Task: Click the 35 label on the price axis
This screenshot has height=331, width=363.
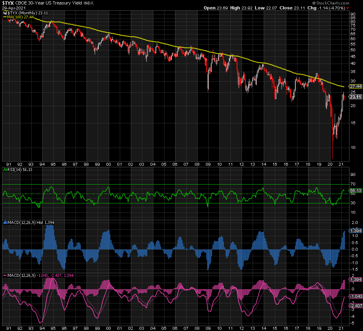Action: (x=353, y=72)
